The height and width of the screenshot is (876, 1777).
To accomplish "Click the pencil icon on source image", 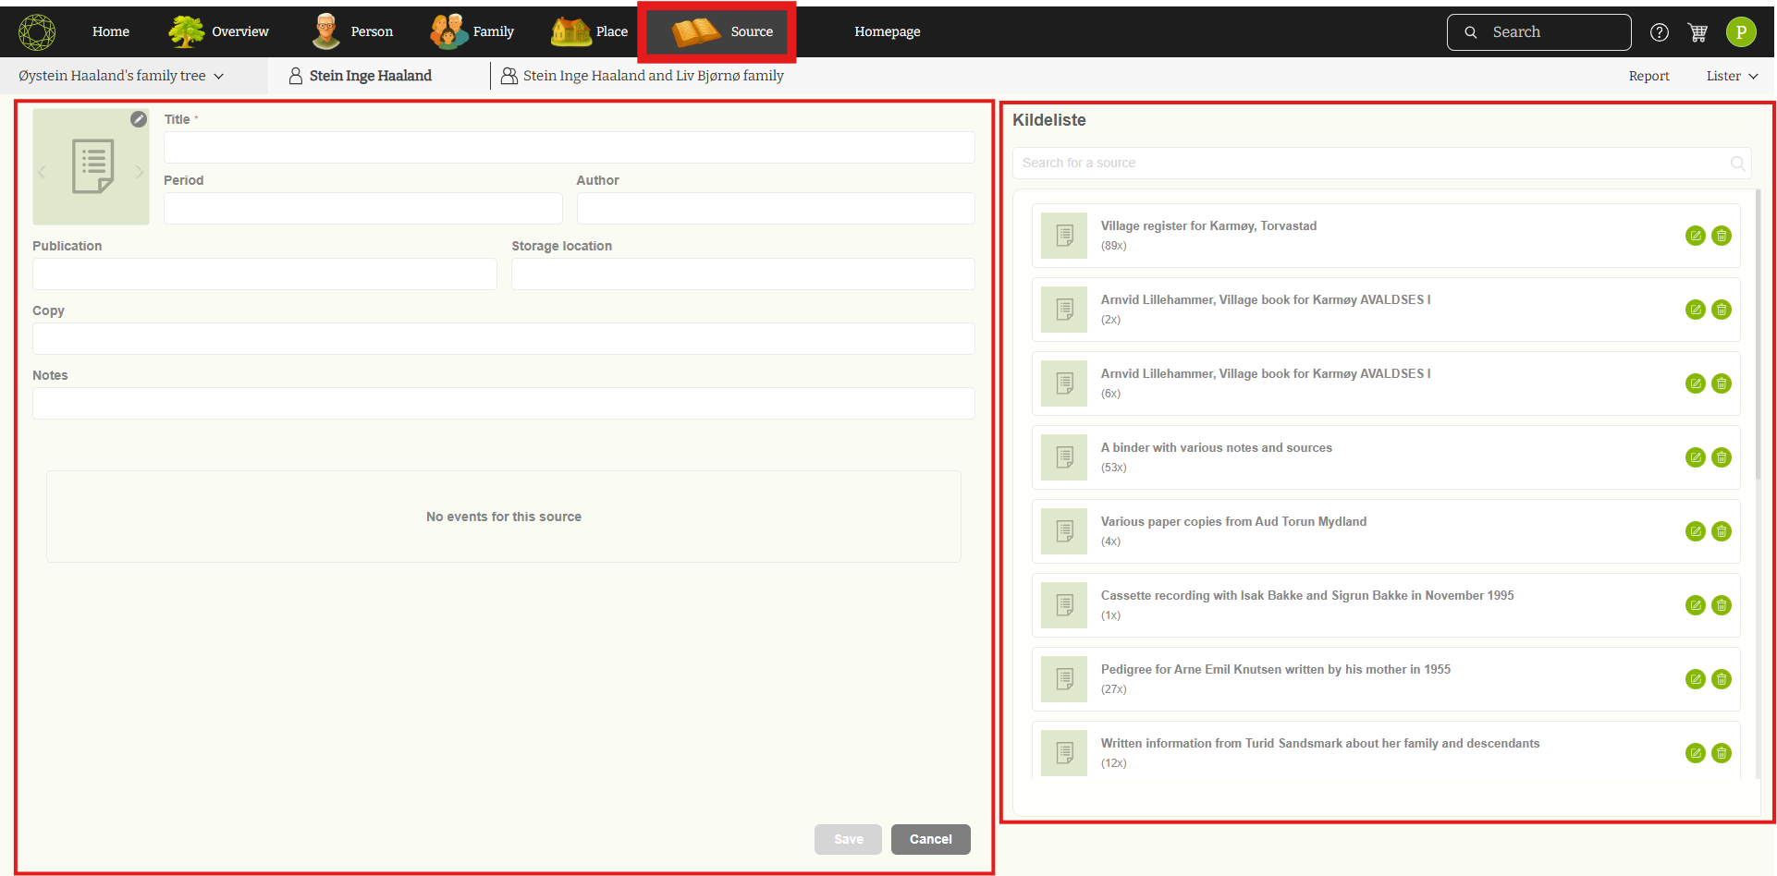I will pyautogui.click(x=139, y=119).
